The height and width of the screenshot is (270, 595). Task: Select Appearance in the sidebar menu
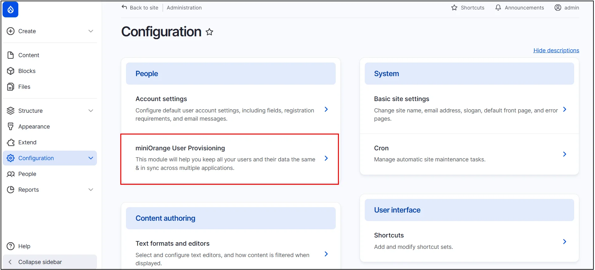coord(34,127)
